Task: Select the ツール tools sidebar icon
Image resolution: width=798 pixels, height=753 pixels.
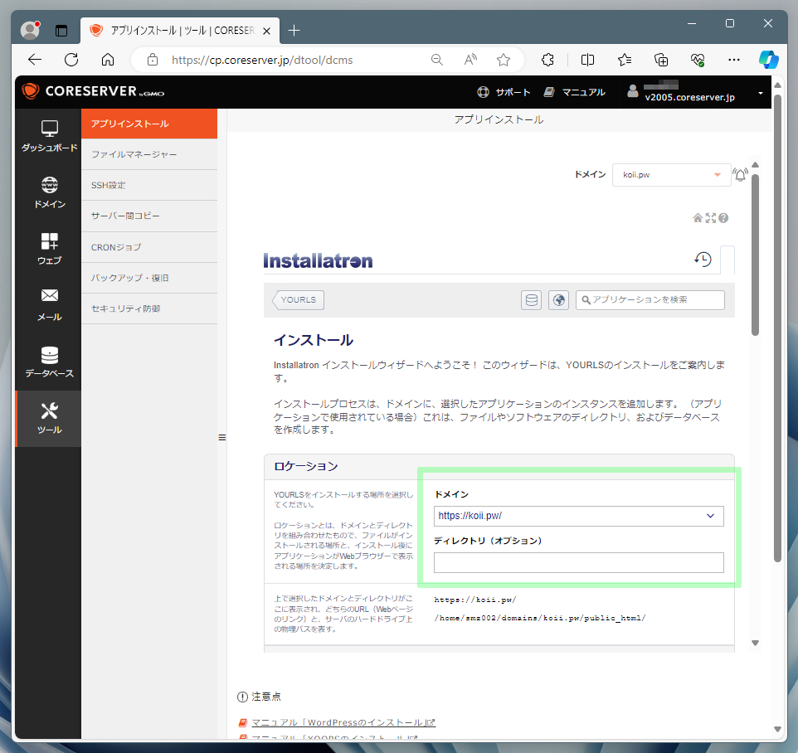Action: tap(49, 418)
